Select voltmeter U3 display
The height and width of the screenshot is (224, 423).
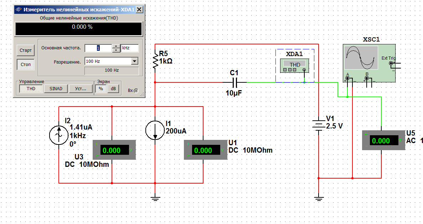(114, 150)
